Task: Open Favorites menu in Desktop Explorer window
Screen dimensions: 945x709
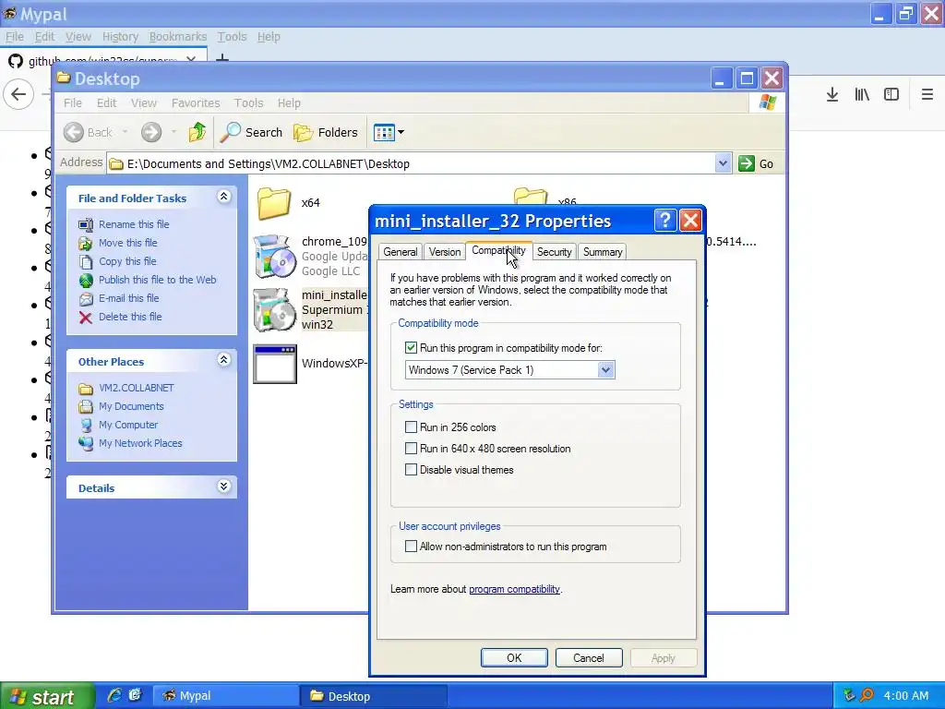Action: [196, 103]
